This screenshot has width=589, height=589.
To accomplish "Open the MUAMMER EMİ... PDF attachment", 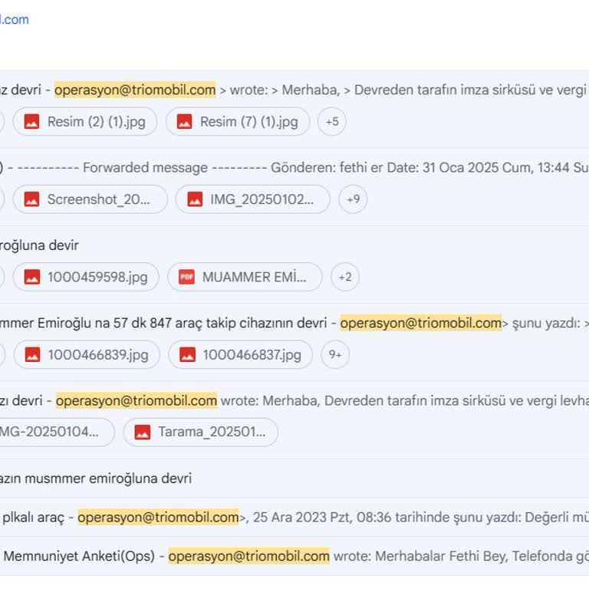I will click(x=245, y=277).
